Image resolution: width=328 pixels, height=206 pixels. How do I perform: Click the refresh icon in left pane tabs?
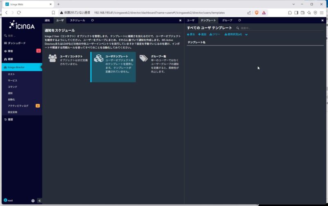click(93, 20)
